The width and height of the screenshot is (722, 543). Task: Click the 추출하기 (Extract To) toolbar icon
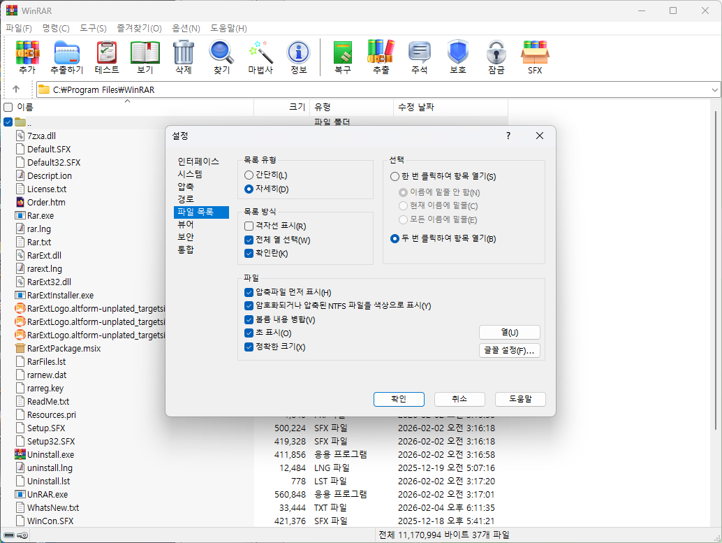[67, 52]
